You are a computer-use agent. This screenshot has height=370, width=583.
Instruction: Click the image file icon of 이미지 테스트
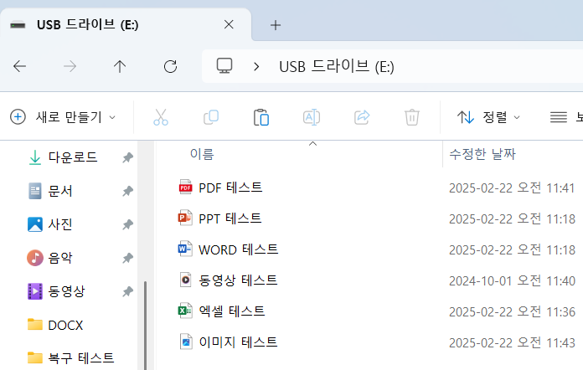pyautogui.click(x=186, y=342)
